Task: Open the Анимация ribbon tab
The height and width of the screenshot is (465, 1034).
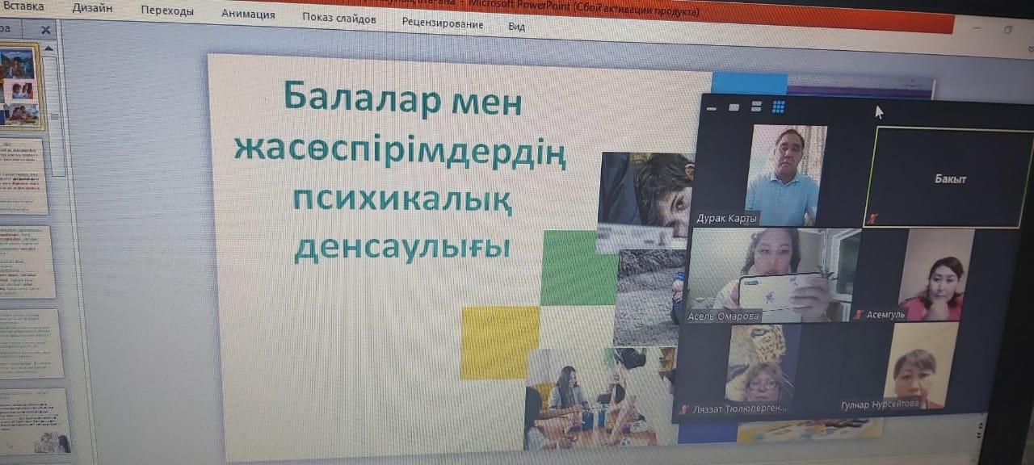Action: (248, 14)
